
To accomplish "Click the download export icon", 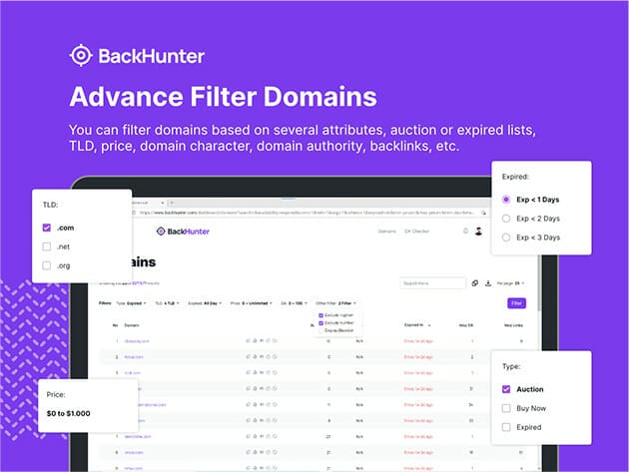I will pos(487,282).
